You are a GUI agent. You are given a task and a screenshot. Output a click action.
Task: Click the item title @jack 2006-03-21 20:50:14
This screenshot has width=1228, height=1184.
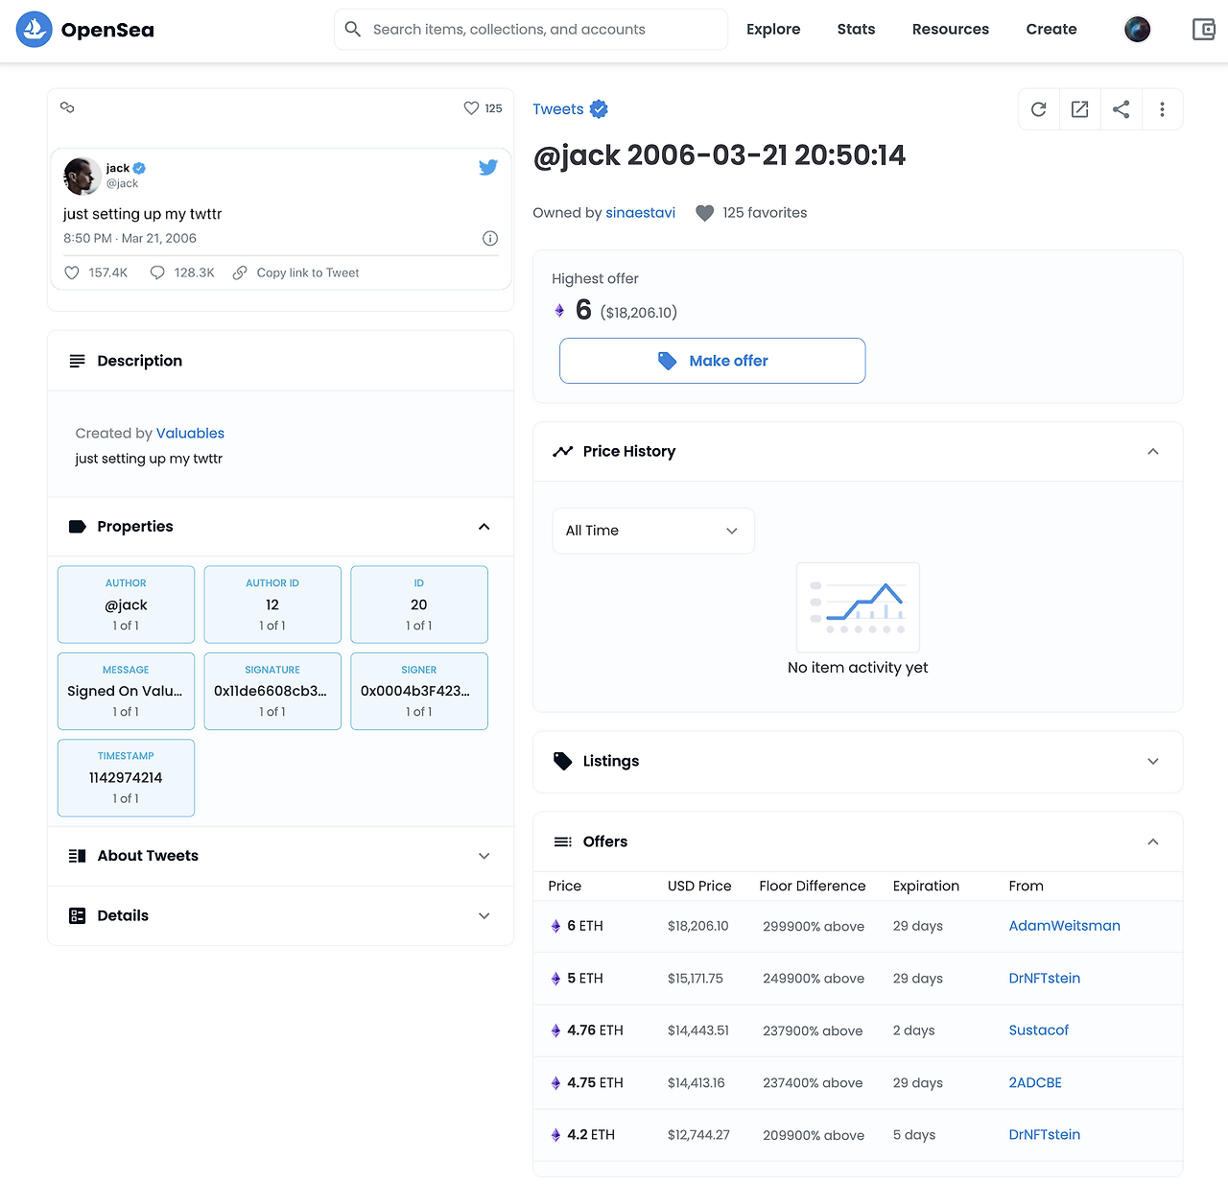720,155
